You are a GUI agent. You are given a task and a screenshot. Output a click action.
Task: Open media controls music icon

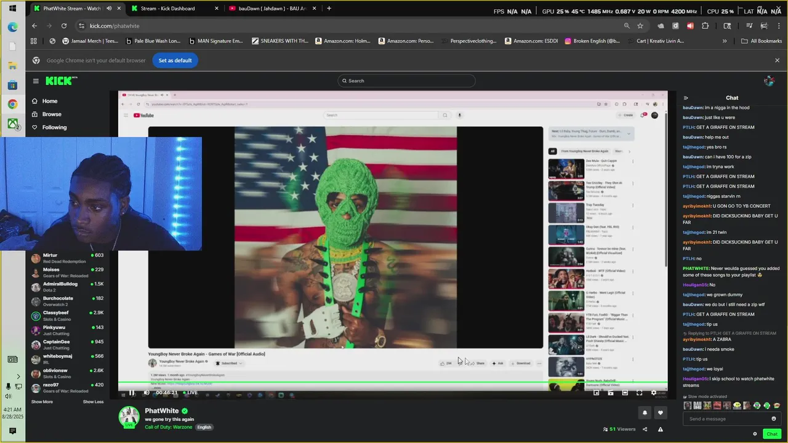tap(749, 26)
